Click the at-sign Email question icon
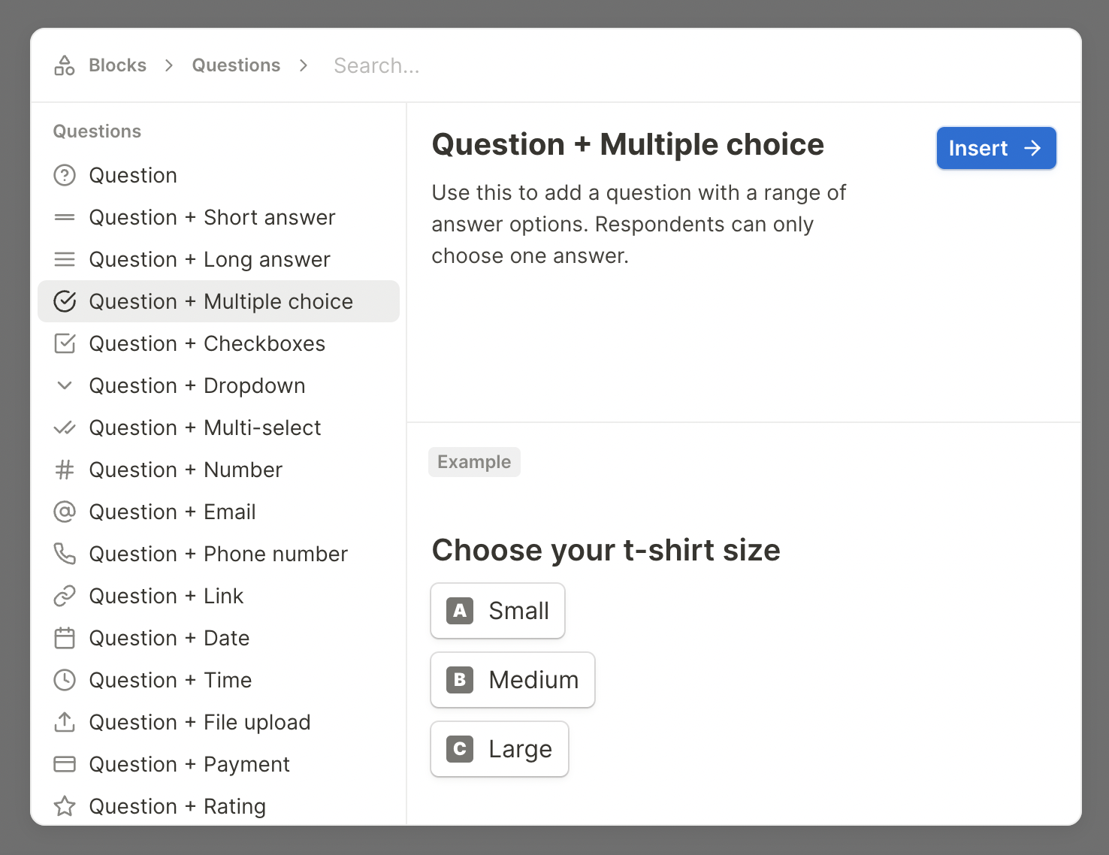 click(x=65, y=512)
